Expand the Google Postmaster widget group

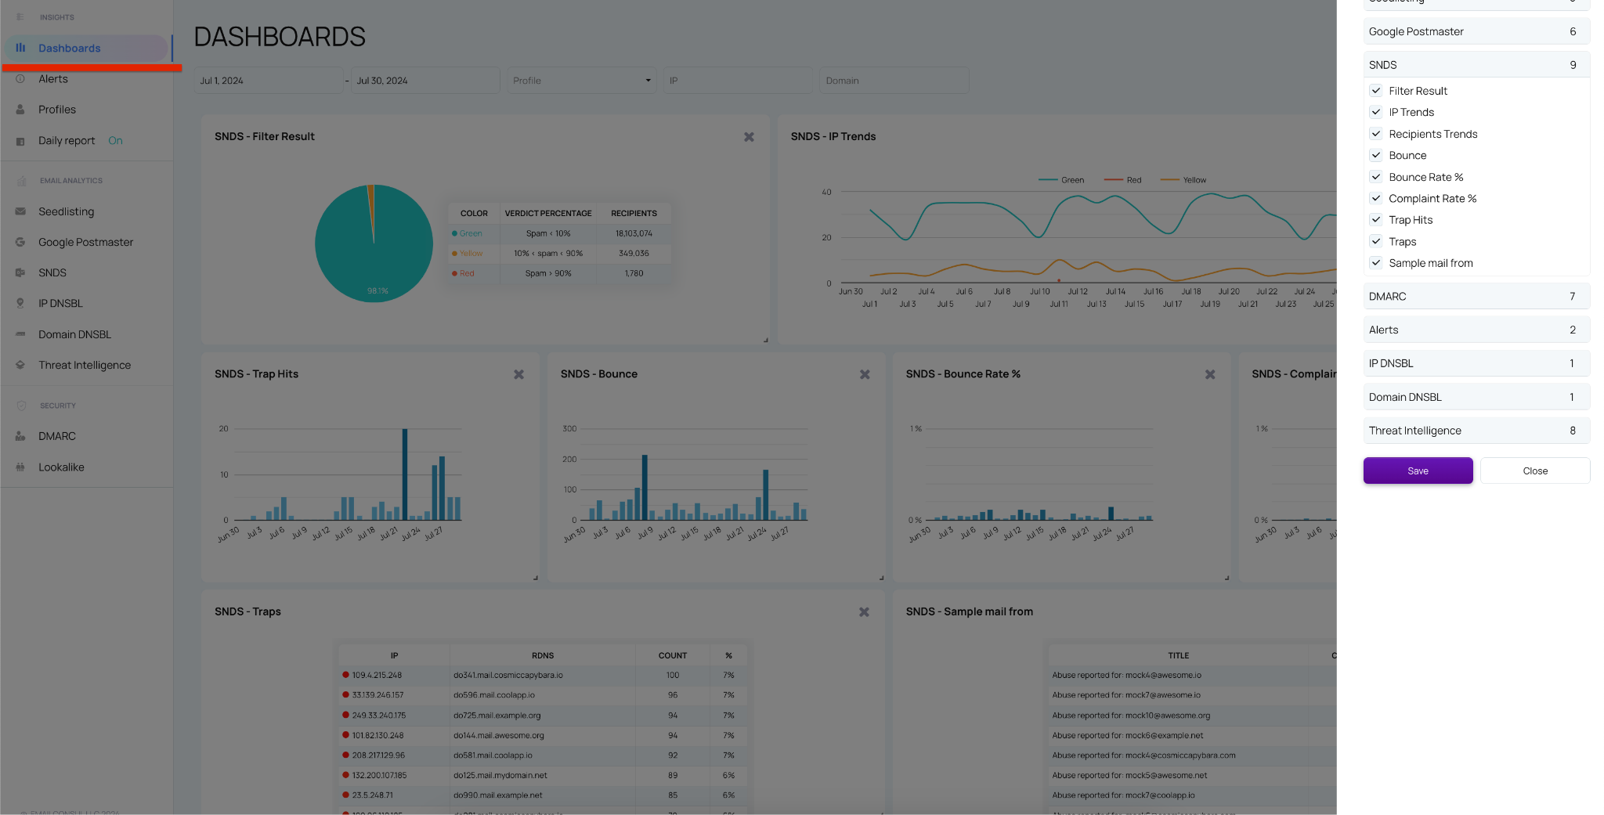coord(1476,31)
